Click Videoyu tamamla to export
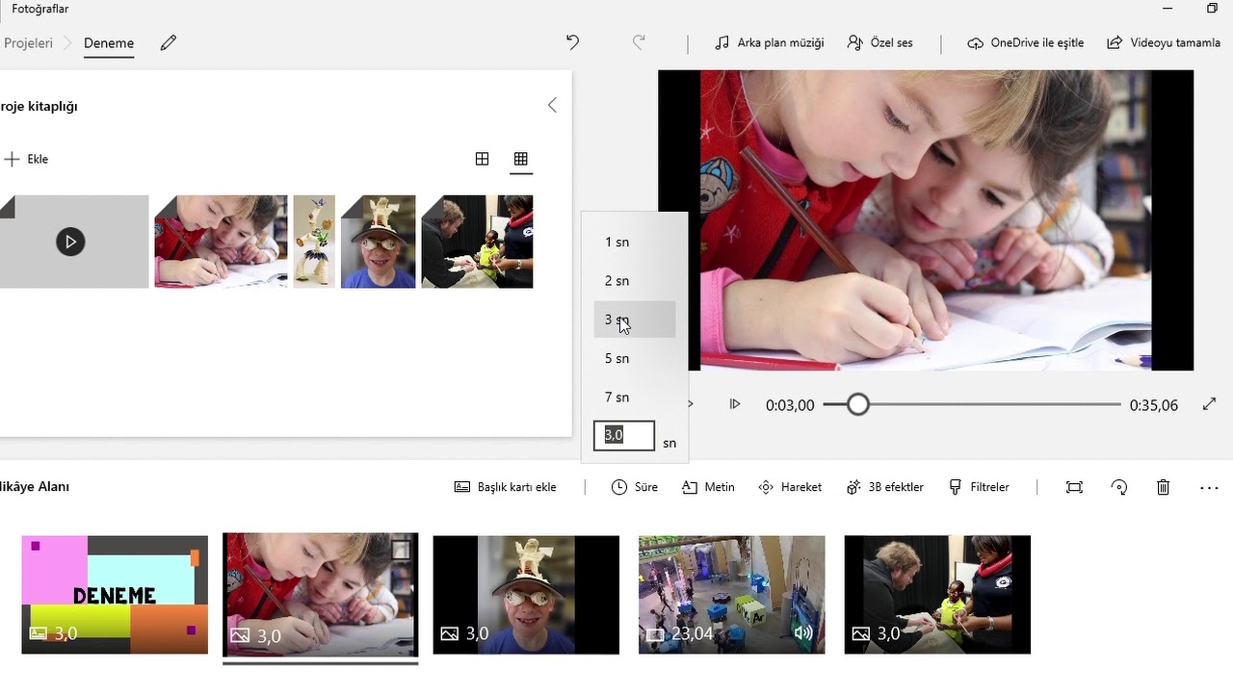Viewport: 1233px width, 693px height. coord(1164,43)
